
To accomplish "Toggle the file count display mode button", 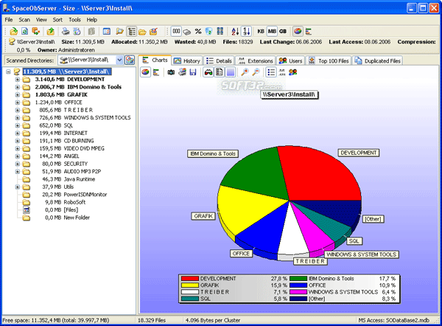I will [209, 31].
